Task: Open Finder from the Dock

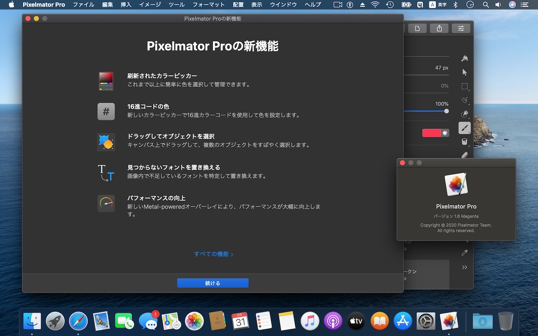Action: [x=32, y=321]
